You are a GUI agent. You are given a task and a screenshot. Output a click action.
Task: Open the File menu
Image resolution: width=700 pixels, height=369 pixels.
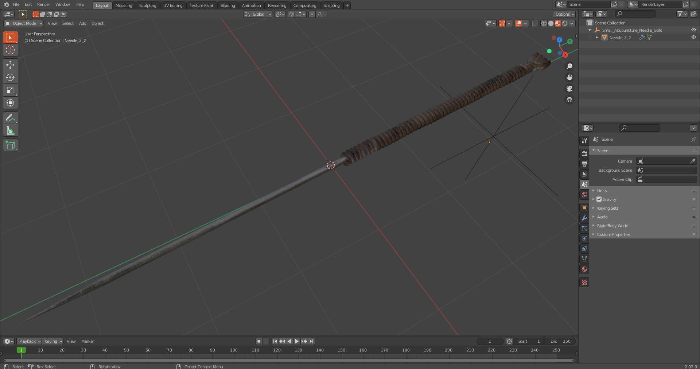click(x=16, y=4)
